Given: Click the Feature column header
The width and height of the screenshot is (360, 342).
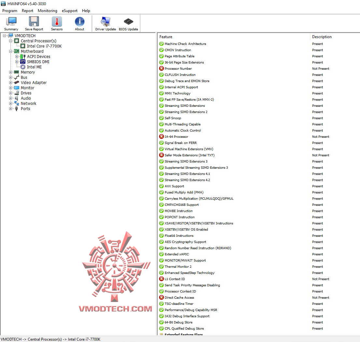Looking at the screenshot, I should click(x=234, y=37).
